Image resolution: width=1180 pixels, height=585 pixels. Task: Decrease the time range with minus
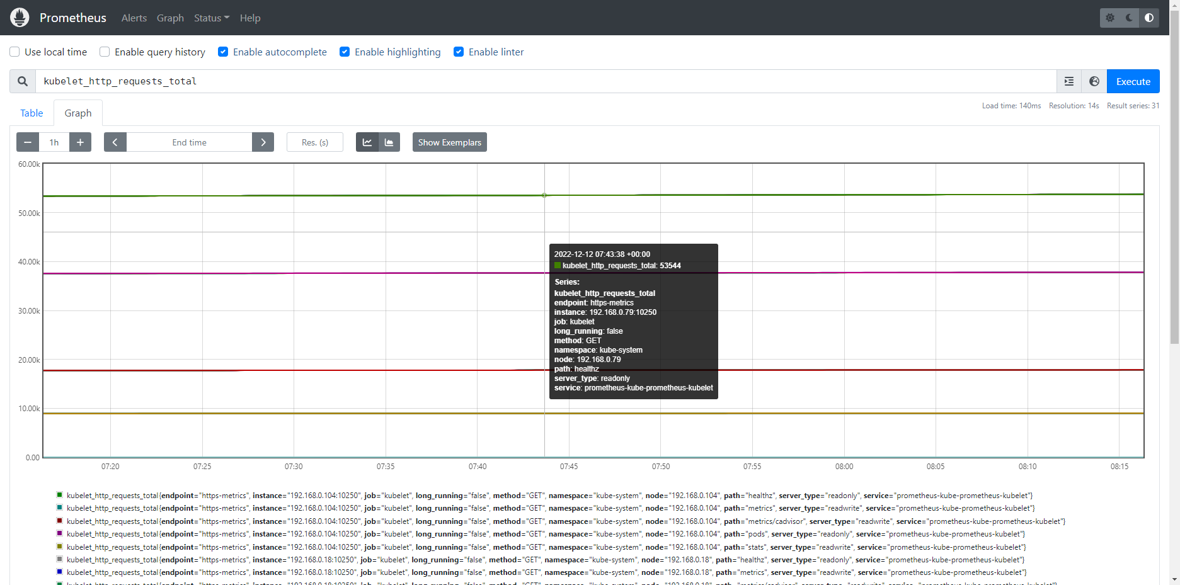point(28,142)
